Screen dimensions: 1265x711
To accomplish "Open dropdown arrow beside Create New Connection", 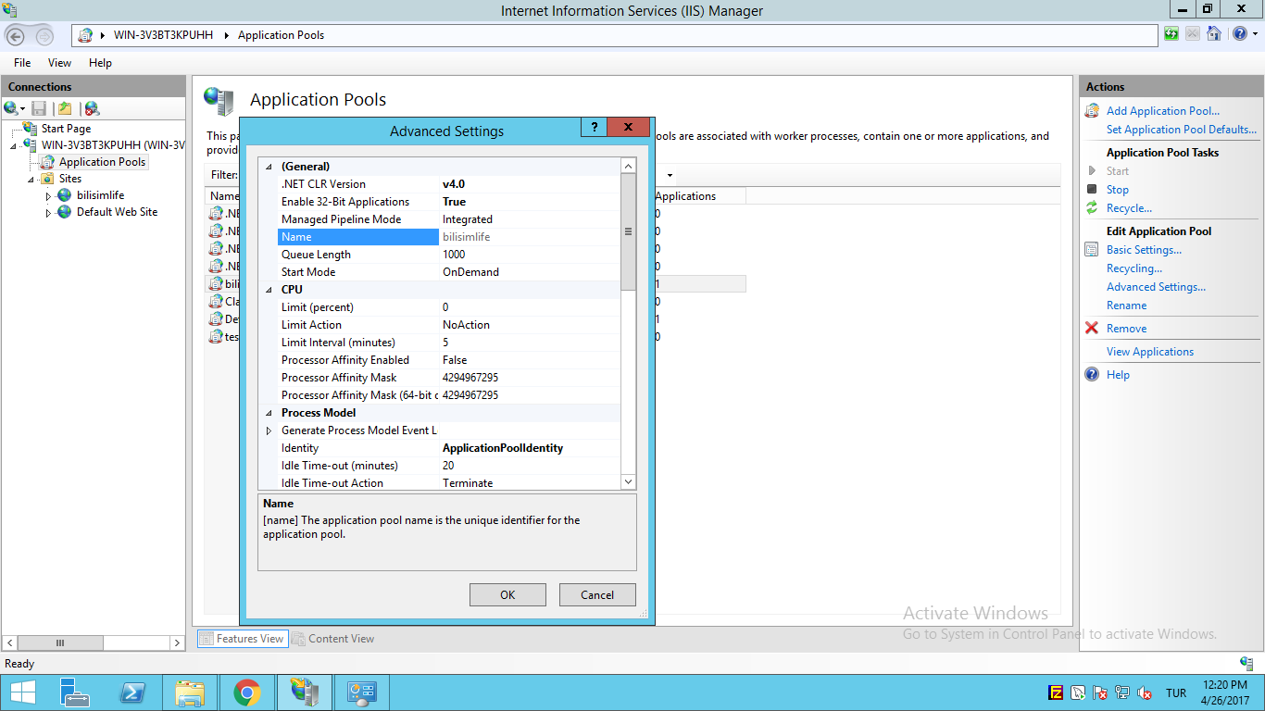I will click(x=22, y=109).
